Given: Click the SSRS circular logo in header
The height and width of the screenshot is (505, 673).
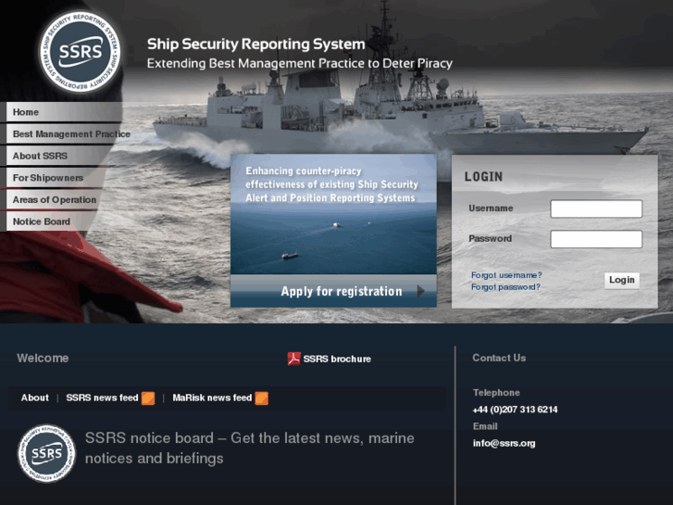Looking at the screenshot, I should click(81, 52).
